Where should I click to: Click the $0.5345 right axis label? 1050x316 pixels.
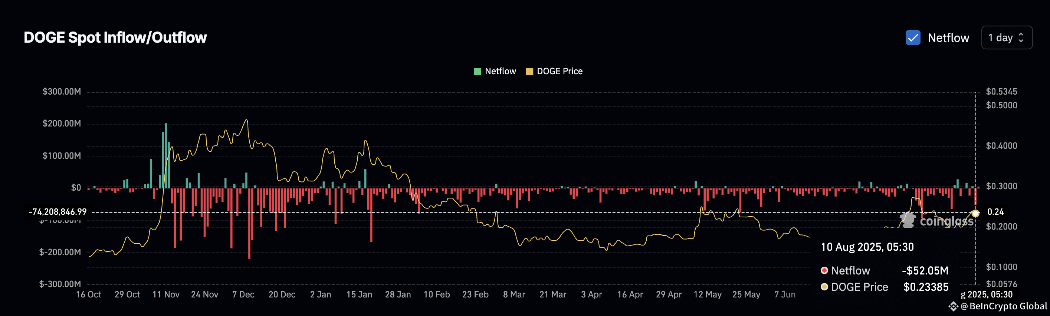[1001, 92]
